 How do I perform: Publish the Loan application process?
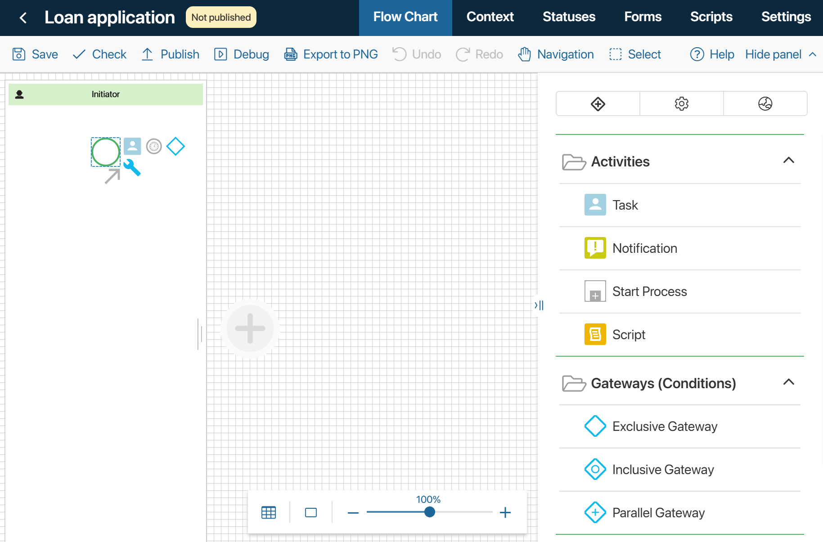[x=170, y=54]
